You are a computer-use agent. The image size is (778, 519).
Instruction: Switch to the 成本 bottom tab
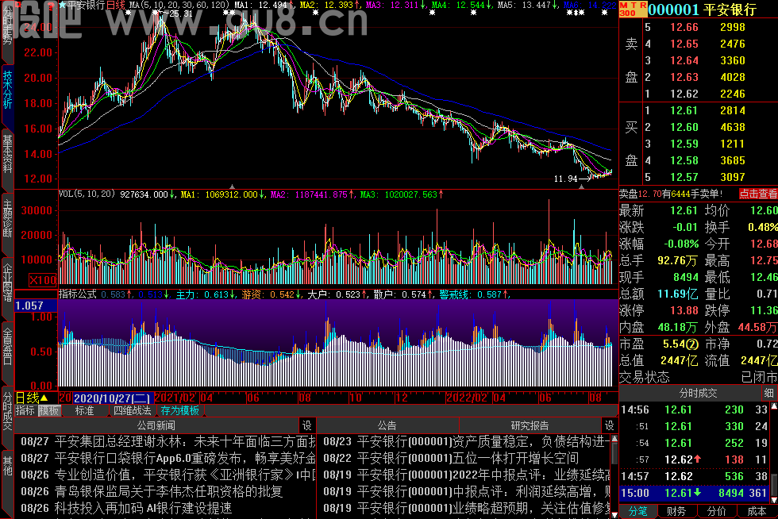[x=757, y=511]
